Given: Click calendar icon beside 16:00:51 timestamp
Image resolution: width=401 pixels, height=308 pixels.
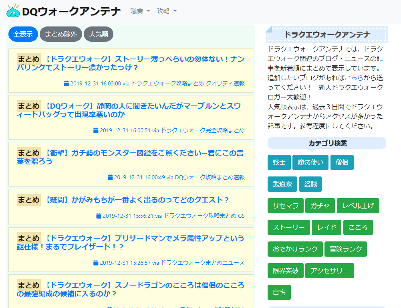Looking at the screenshot, I should tap(96, 130).
